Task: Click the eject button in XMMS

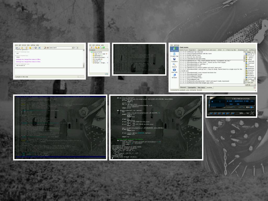Action: tap(233, 114)
